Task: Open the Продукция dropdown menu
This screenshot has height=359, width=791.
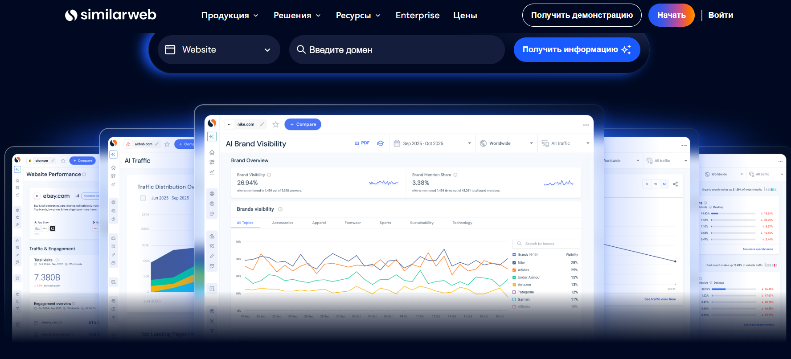Action: point(230,15)
